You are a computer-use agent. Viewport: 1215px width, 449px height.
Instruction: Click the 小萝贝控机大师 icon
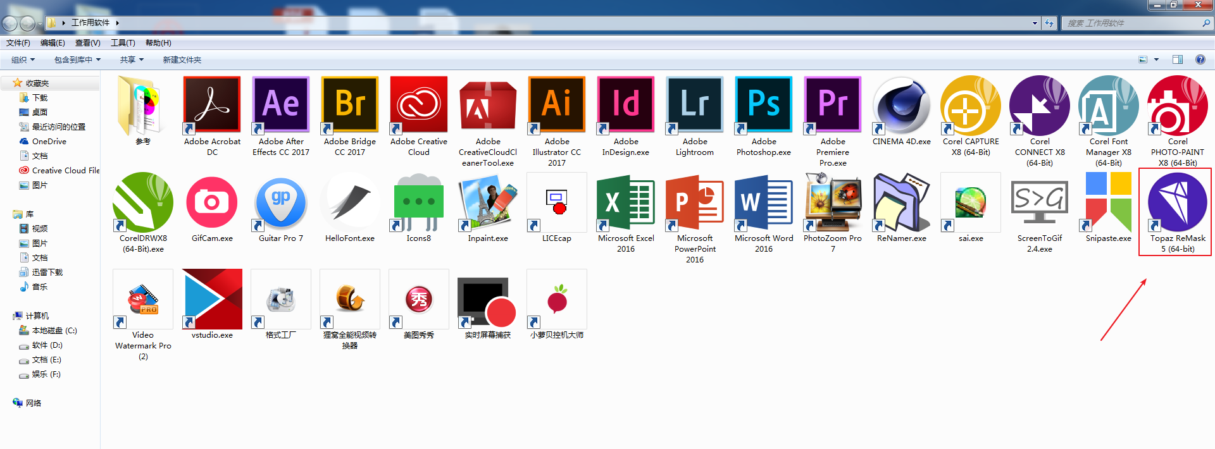click(557, 298)
